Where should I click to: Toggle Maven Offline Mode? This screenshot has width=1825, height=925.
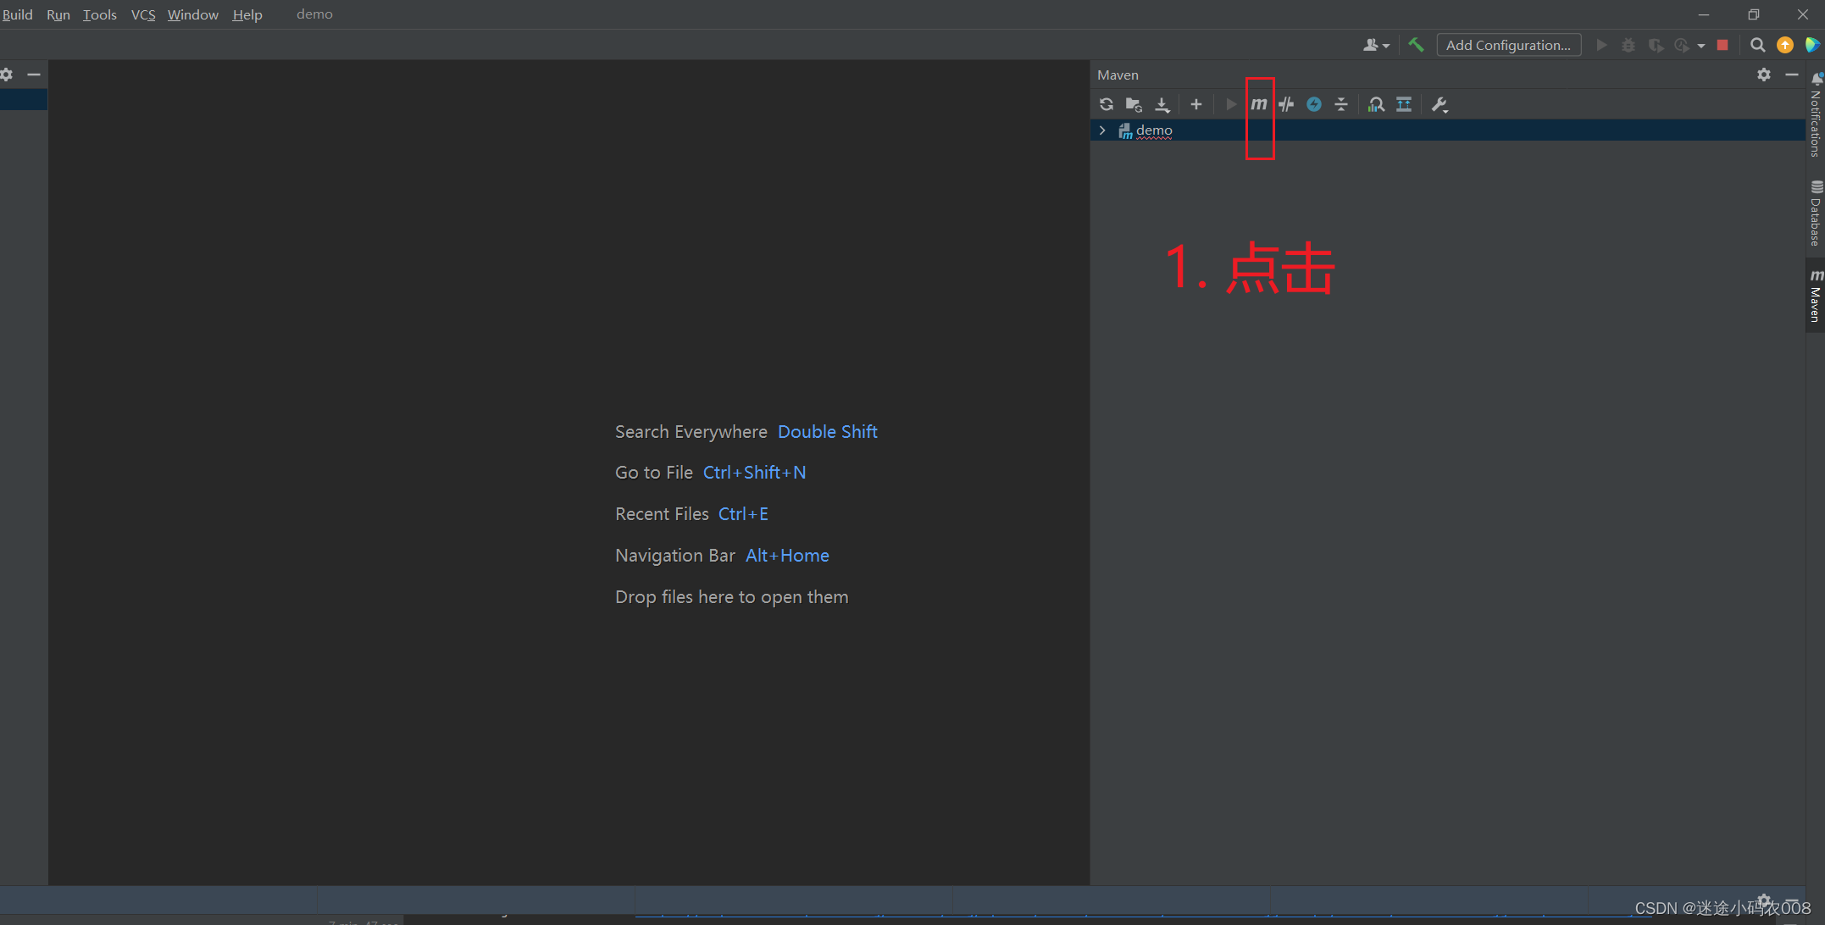click(x=1314, y=104)
